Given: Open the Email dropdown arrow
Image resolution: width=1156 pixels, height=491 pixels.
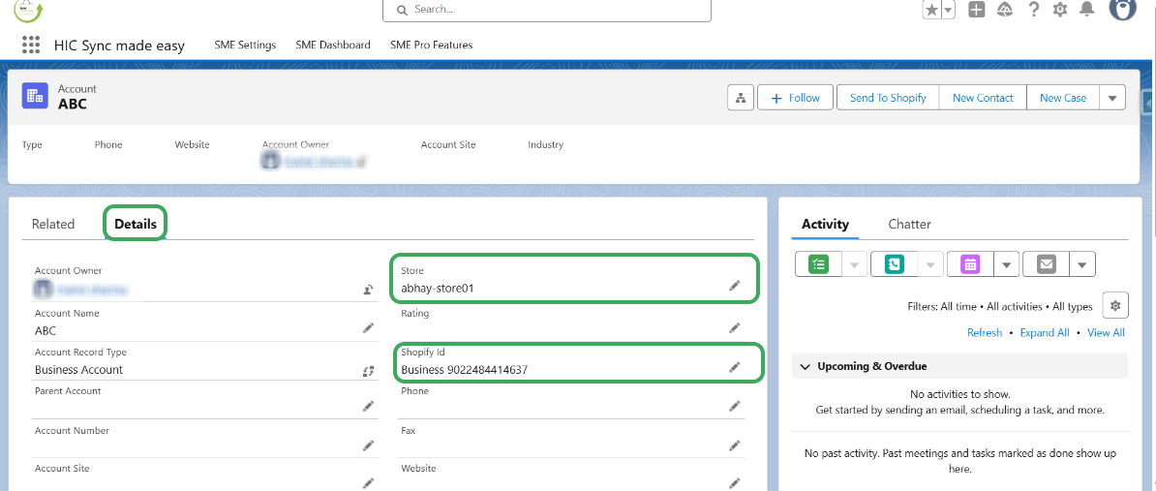Looking at the screenshot, I should coord(1082,264).
